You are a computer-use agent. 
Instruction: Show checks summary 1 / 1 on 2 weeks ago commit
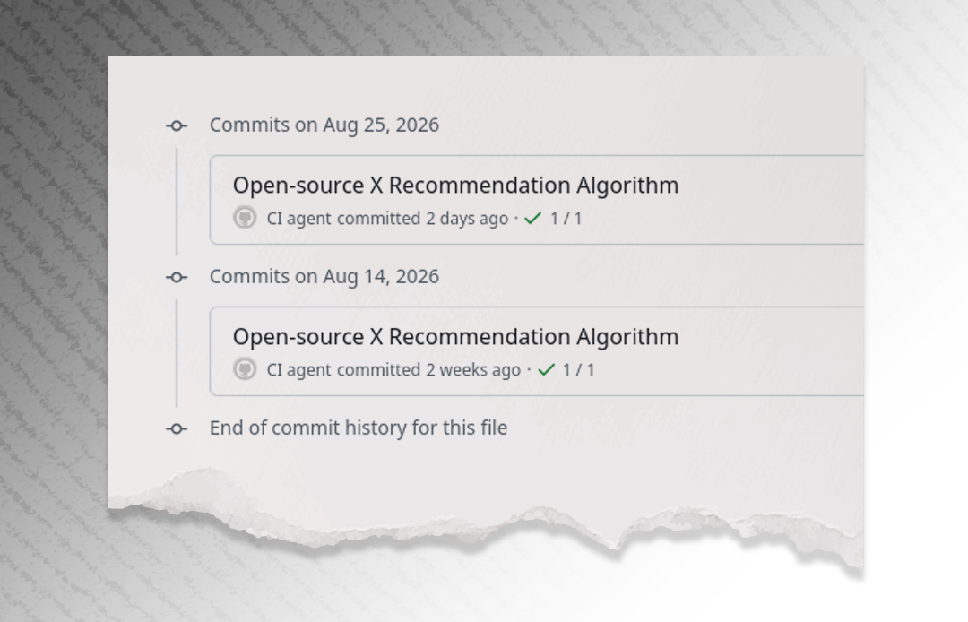[x=579, y=369]
